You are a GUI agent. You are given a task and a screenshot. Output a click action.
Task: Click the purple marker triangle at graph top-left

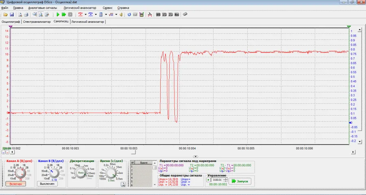click(11, 27)
